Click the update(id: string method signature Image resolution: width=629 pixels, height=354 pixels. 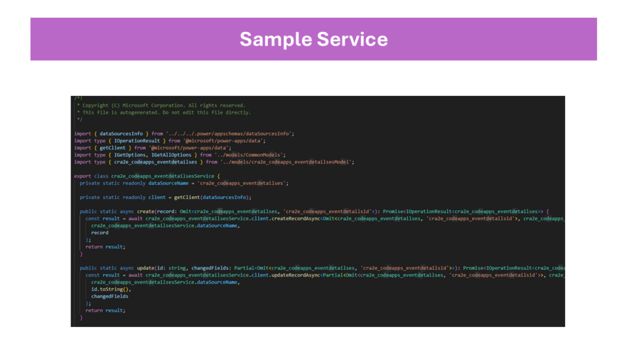[x=322, y=268]
